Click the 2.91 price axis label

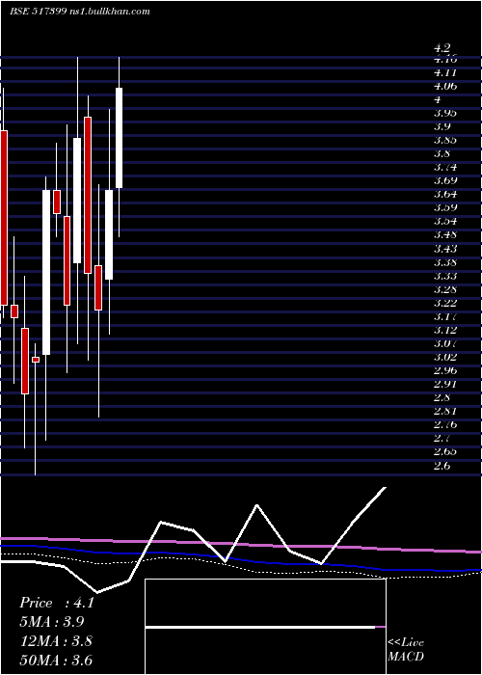[x=445, y=384]
